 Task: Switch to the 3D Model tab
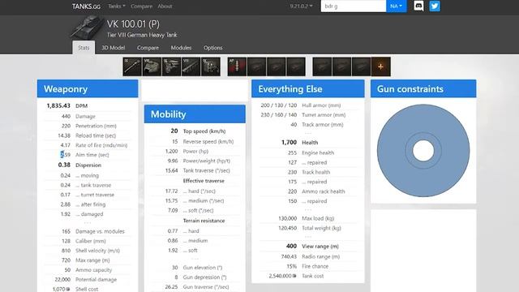coord(114,48)
